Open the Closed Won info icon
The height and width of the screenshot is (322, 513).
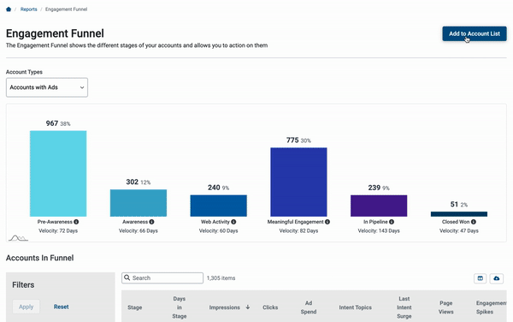[474, 222]
